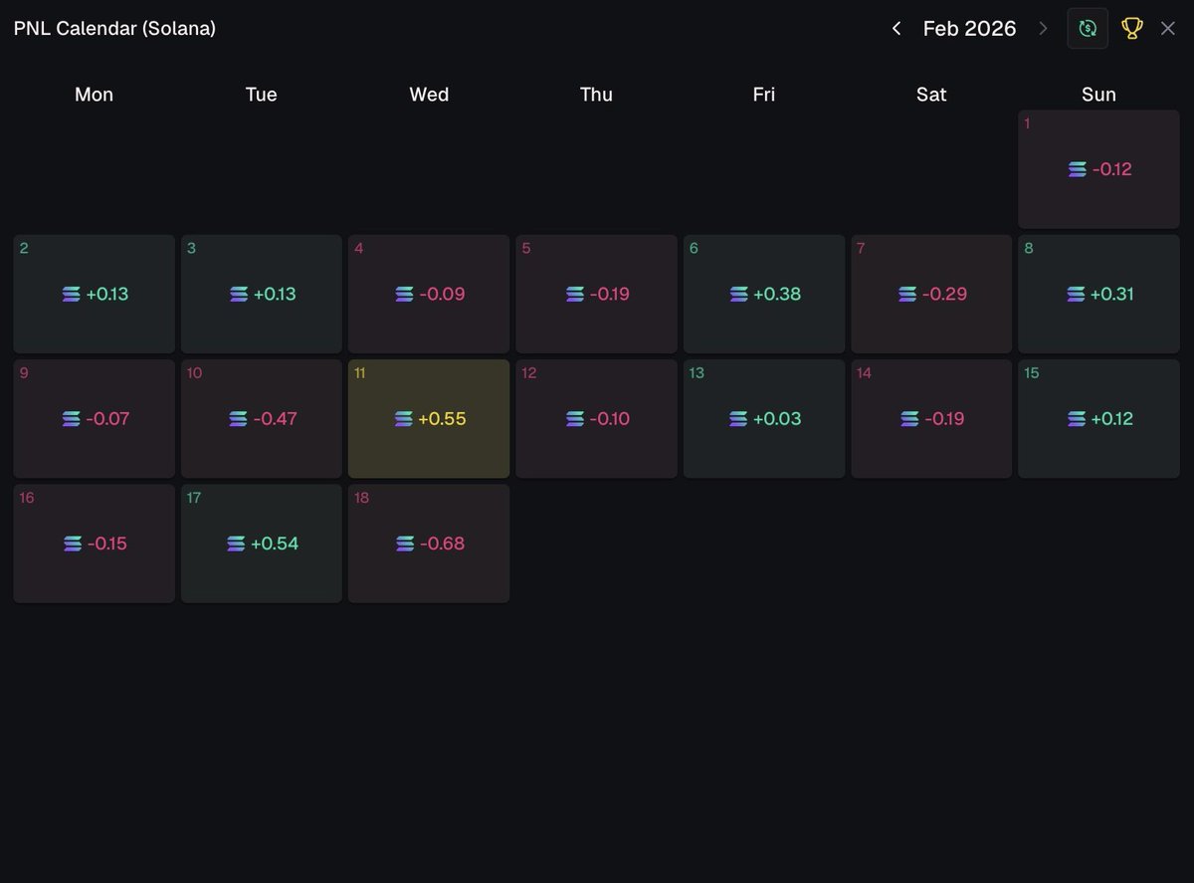This screenshot has height=883, width=1194.
Task: Open day 16 cell showing -0.15
Action: pyautogui.click(x=95, y=544)
